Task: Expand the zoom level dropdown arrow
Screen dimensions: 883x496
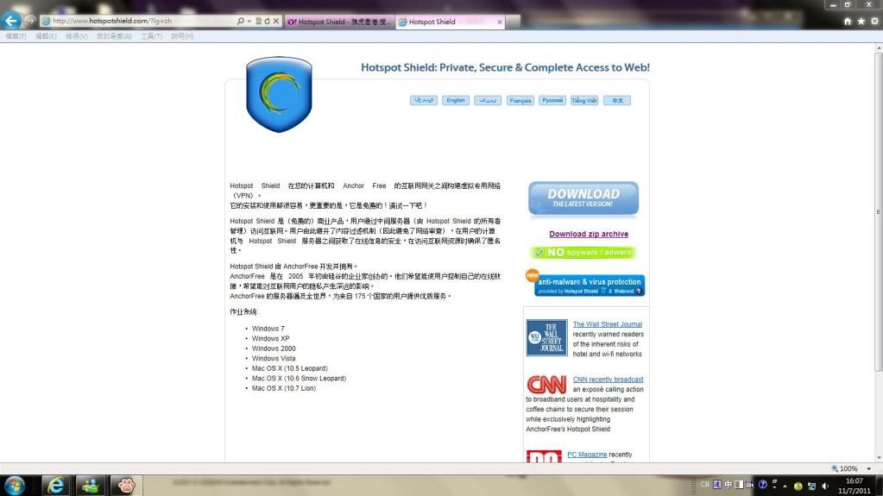Action: (869, 468)
